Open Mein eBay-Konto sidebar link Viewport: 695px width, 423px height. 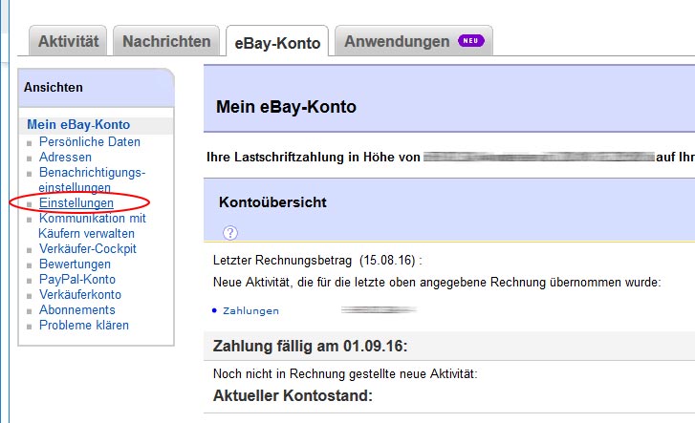pos(78,124)
